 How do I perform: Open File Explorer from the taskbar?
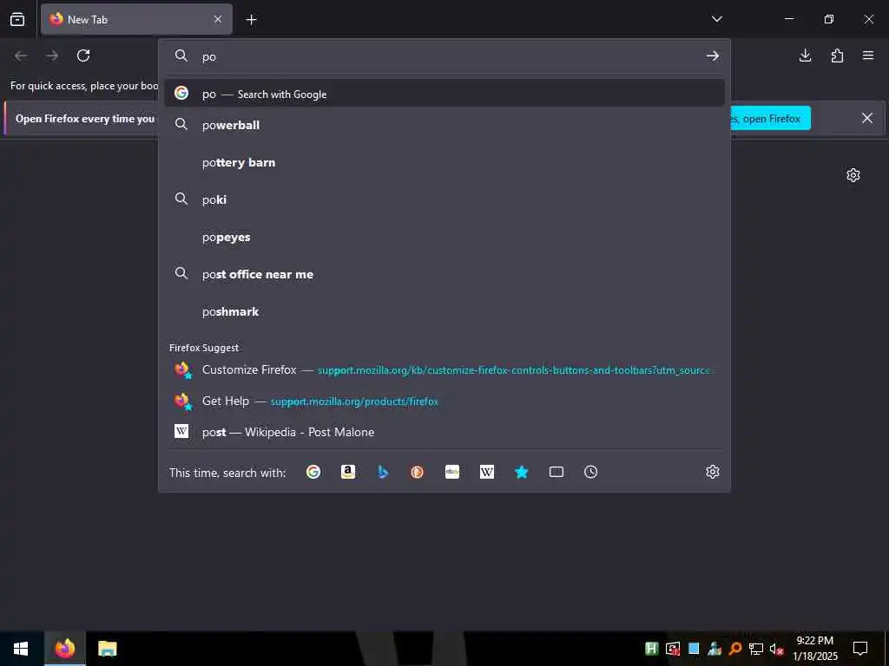[x=107, y=649]
